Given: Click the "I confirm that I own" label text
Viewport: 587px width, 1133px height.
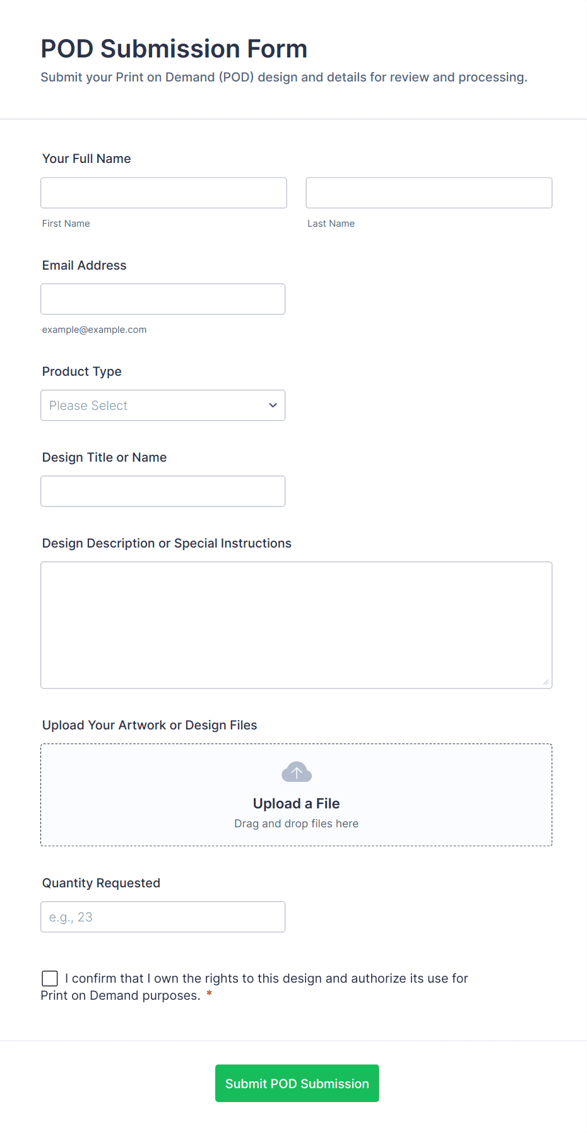Looking at the screenshot, I should (266, 978).
